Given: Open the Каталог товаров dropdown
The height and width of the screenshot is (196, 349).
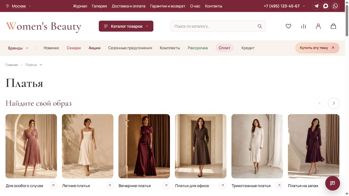Looking at the screenshot, I should 126,26.
